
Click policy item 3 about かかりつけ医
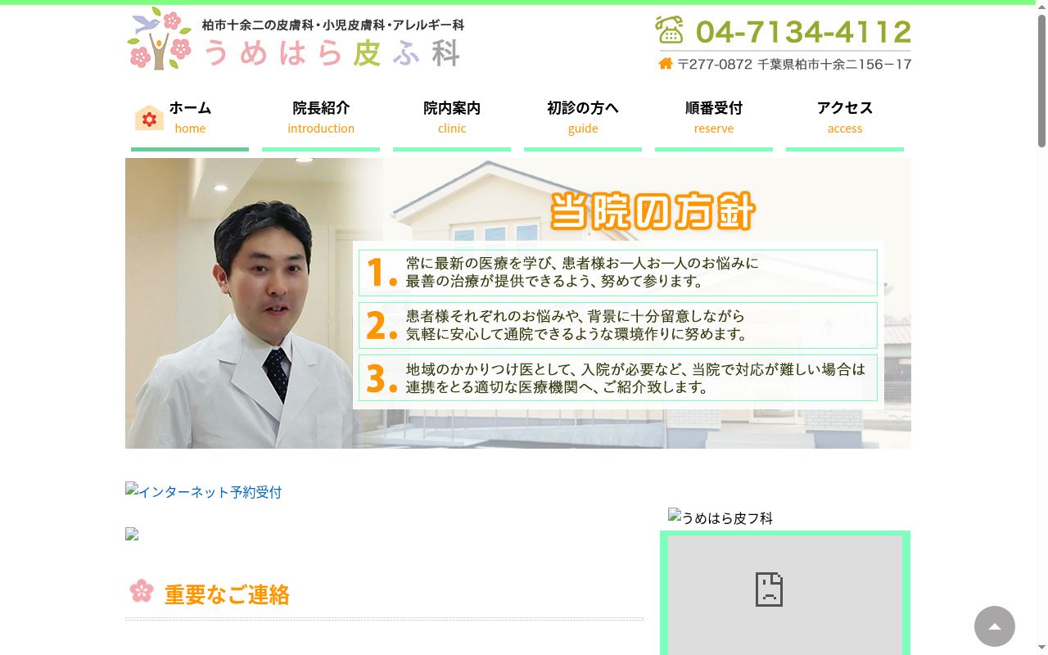point(618,377)
